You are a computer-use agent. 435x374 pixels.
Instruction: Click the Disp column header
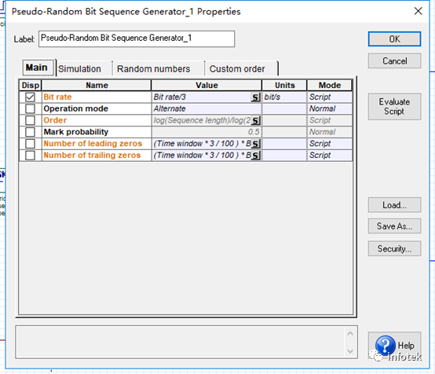click(31, 85)
